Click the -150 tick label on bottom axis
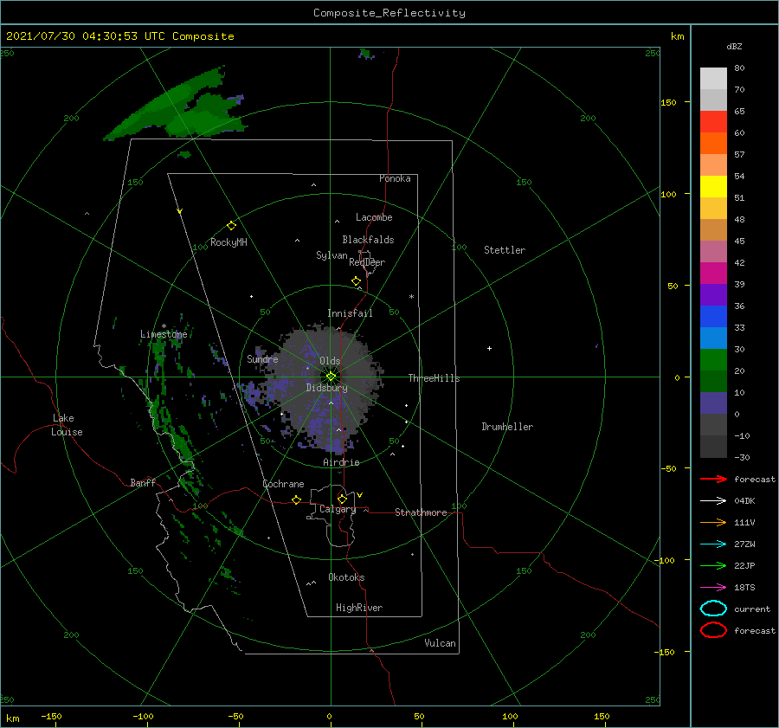779x728 pixels. click(51, 716)
